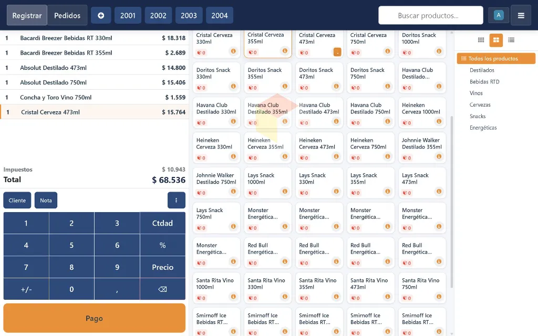The image size is (538, 336).
Task: Open info icon on Cristal Cerveza 330ml
Action: tap(233, 51)
